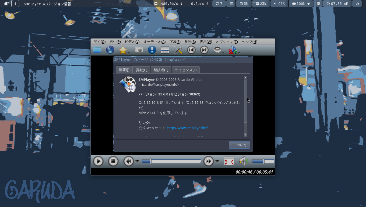The image size is (366, 207).
Task: Open the forward options dropdown arrow
Action: pyautogui.click(x=217, y=161)
